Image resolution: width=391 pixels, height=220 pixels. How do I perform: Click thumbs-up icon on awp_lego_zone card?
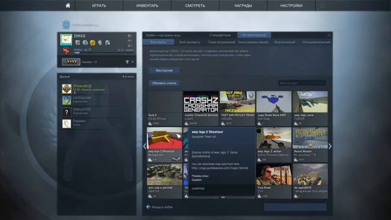click(296, 123)
